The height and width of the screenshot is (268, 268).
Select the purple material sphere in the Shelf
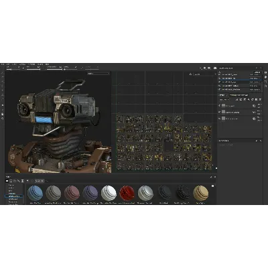coord(90,194)
